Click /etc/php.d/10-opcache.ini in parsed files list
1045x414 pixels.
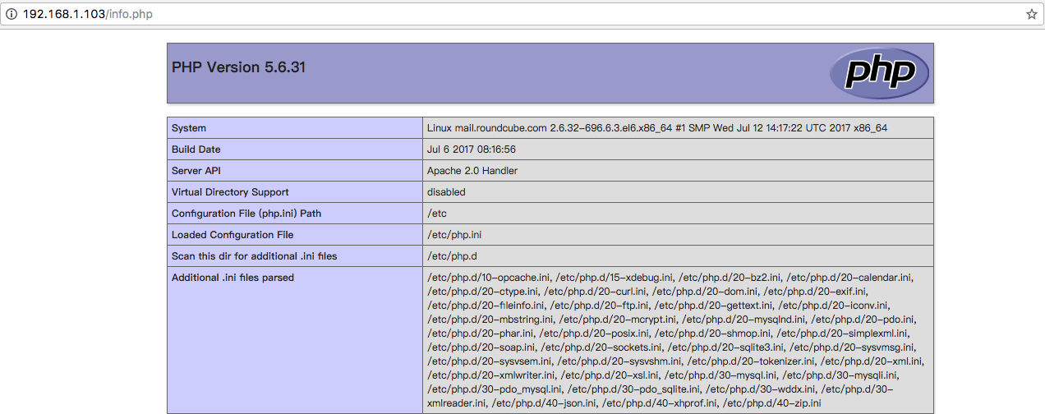pos(490,278)
